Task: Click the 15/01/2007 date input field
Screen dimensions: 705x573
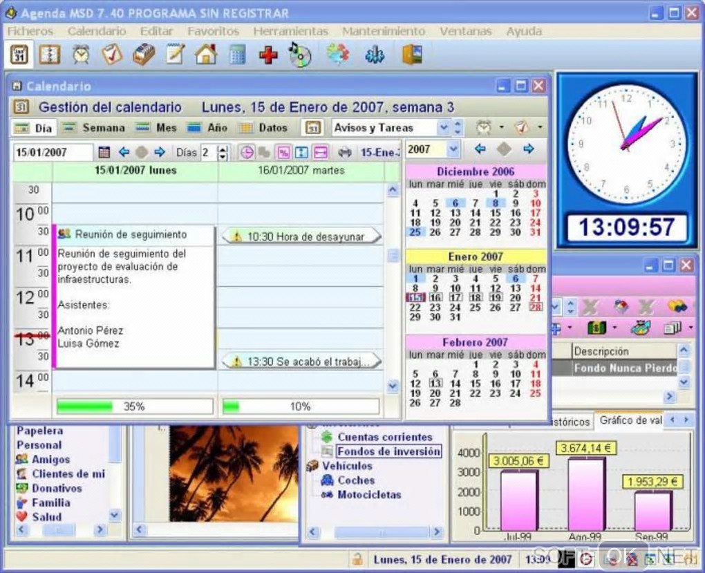Action: tap(53, 153)
